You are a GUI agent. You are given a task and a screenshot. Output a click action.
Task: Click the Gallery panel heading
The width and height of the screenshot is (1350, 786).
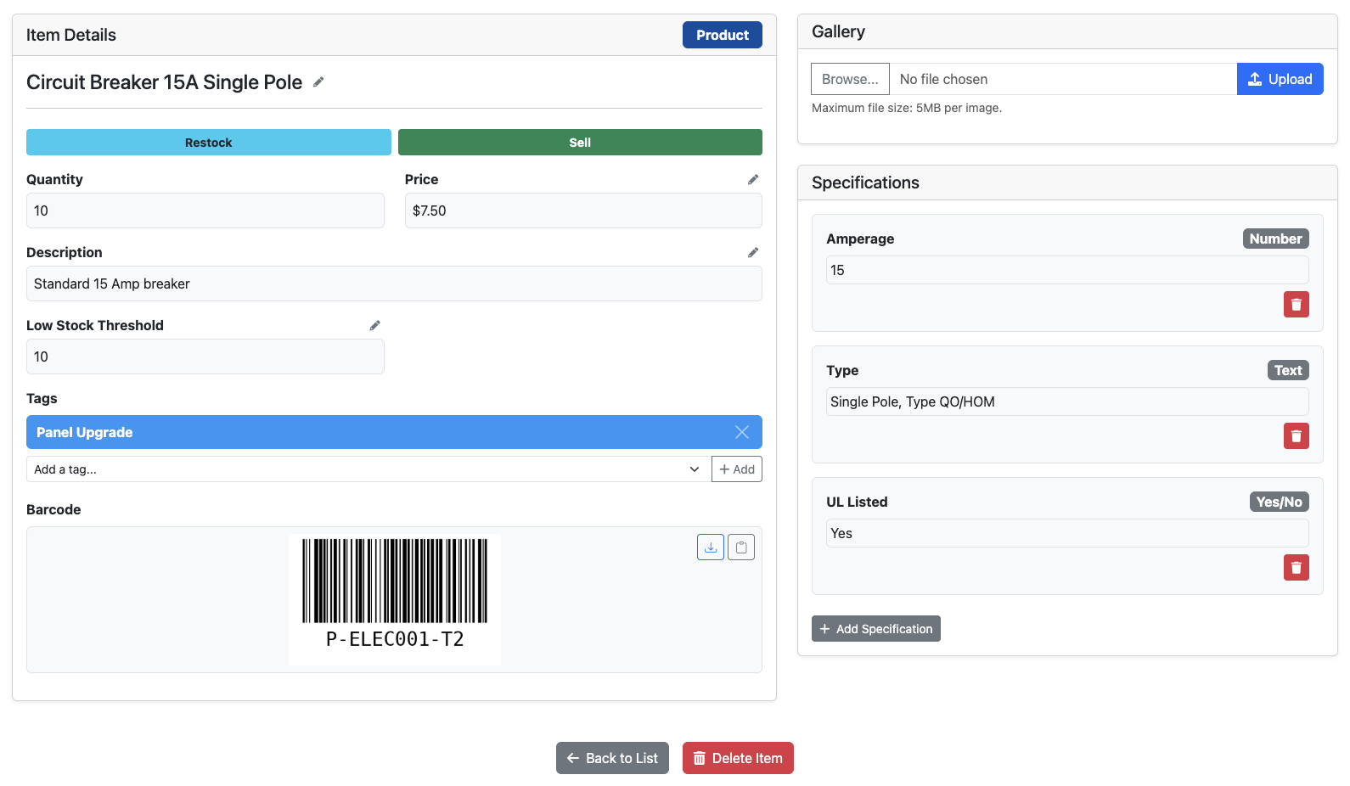tap(838, 31)
